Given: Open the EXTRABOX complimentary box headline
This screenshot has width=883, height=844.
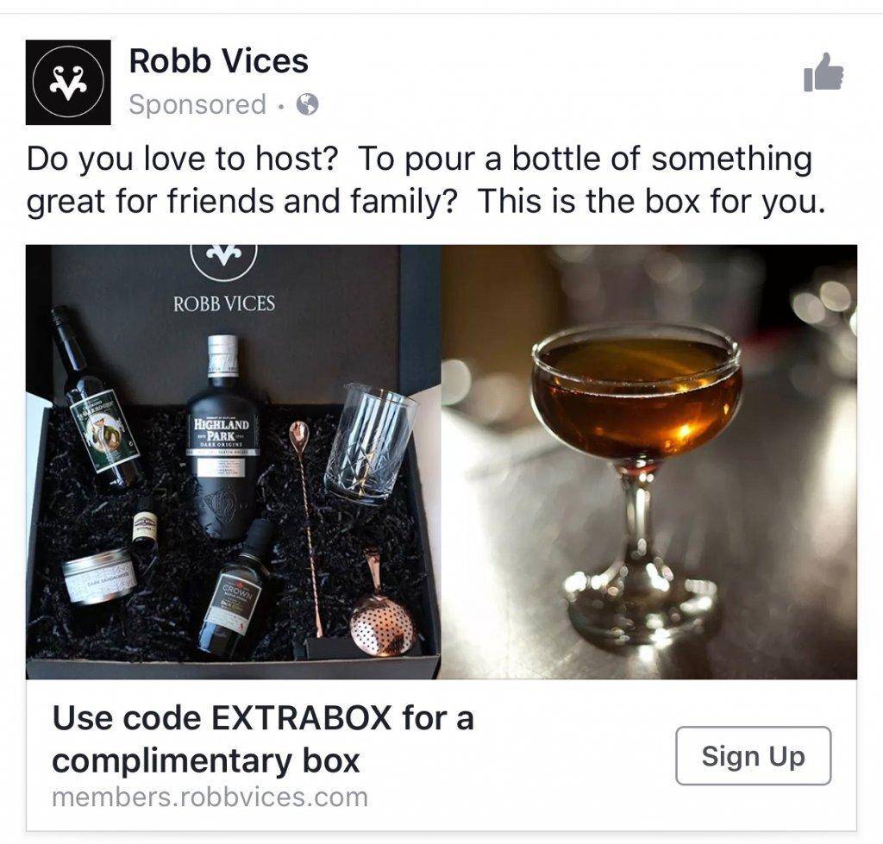Looking at the screenshot, I should click(263, 739).
